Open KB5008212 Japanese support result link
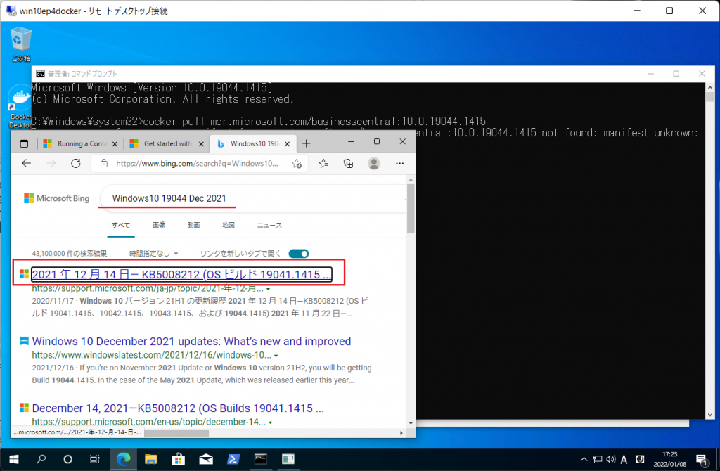This screenshot has width=720, height=471. (x=181, y=275)
